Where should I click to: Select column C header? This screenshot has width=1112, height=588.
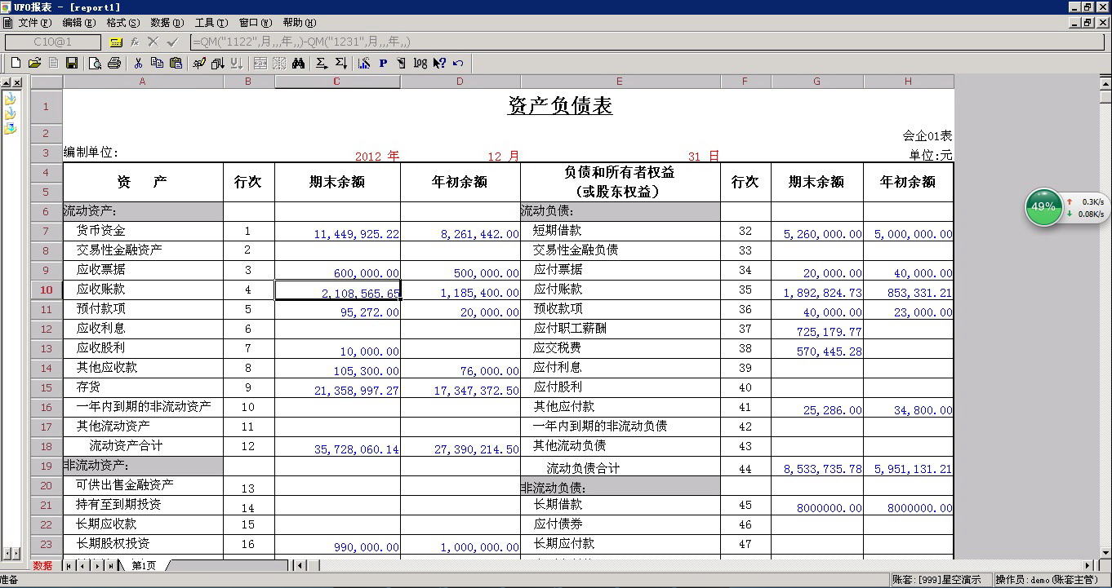[337, 82]
